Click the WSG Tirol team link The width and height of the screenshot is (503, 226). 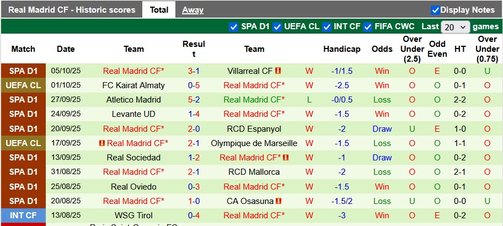tap(133, 216)
